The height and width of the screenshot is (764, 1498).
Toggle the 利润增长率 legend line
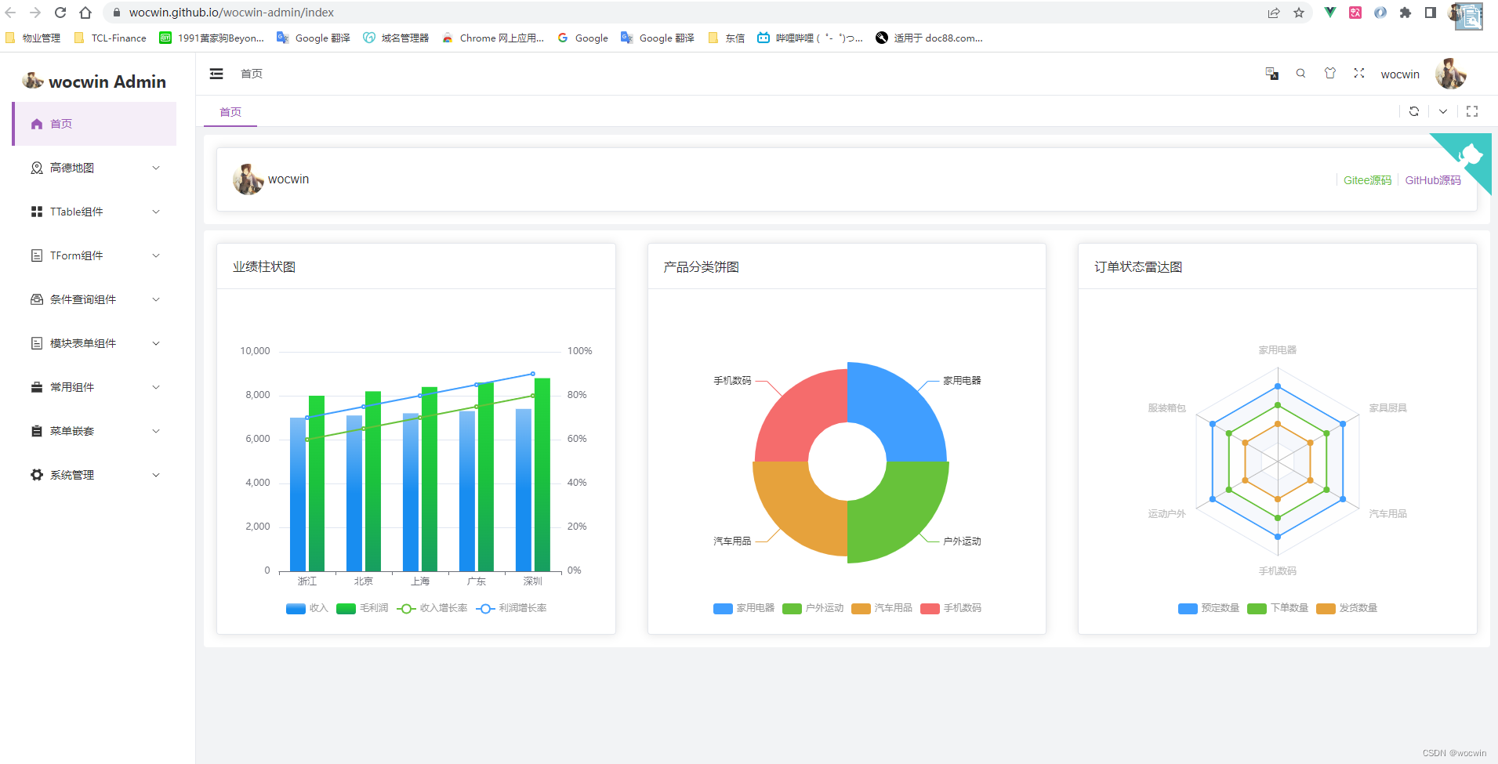(511, 608)
